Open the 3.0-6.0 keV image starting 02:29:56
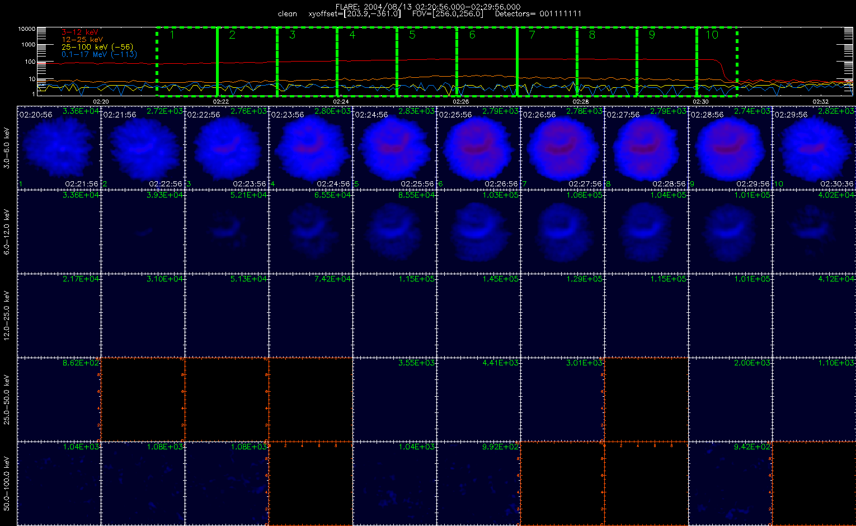Image resolution: width=856 pixels, height=526 pixels. tap(814, 147)
